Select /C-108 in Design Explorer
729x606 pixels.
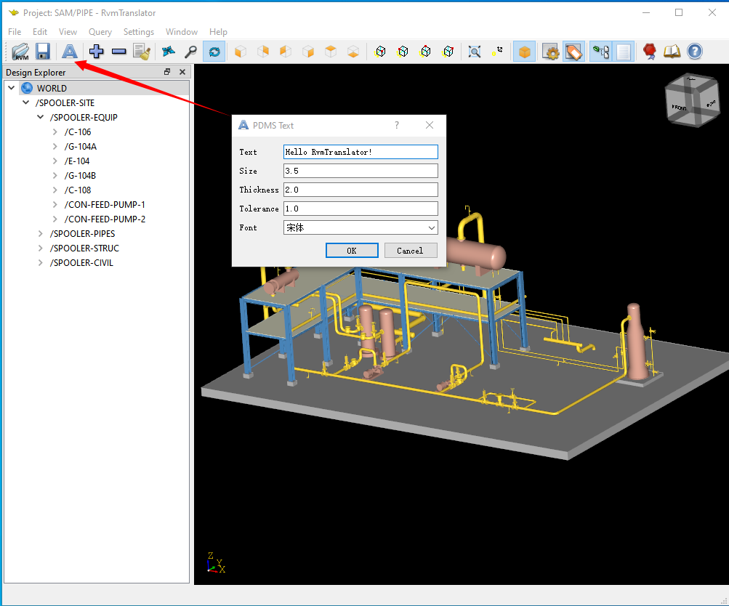click(x=78, y=190)
